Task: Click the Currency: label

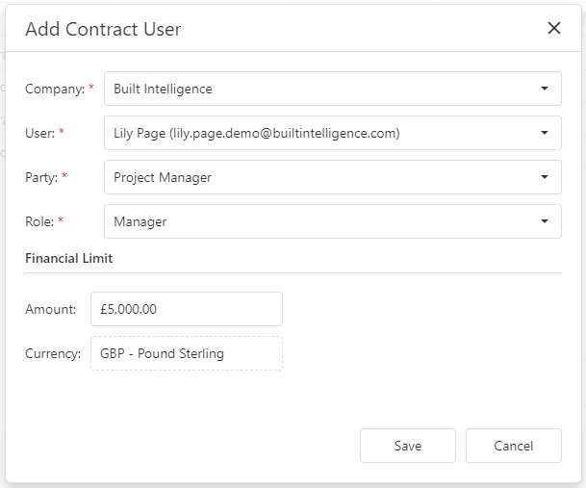Action: click(53, 354)
